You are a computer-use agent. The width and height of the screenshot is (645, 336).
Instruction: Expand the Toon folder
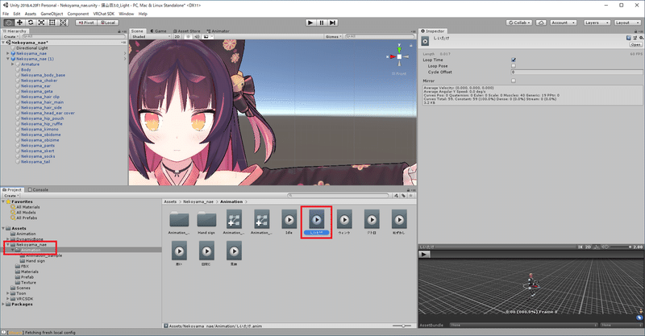[x=8, y=293]
